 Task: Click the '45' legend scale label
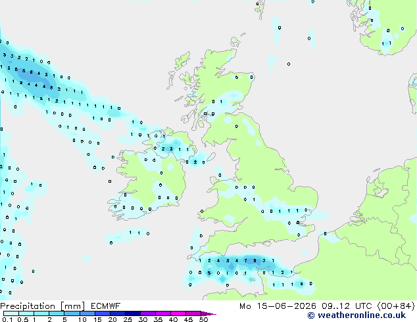point(188,319)
